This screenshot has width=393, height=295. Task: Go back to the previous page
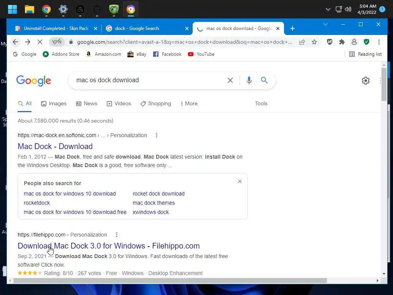(15, 42)
